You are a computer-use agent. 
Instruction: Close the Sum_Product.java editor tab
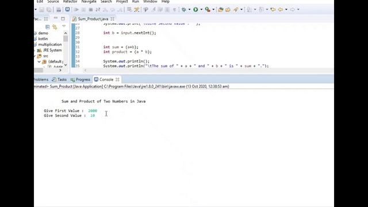click(x=113, y=19)
